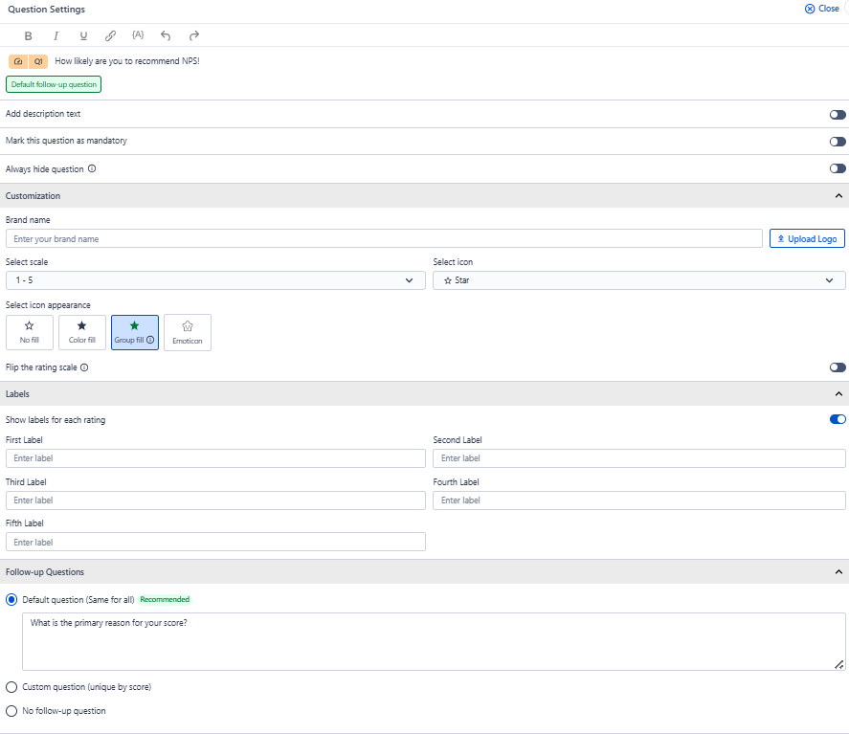This screenshot has width=849, height=734.
Task: Undo the last edit
Action: pos(166,35)
